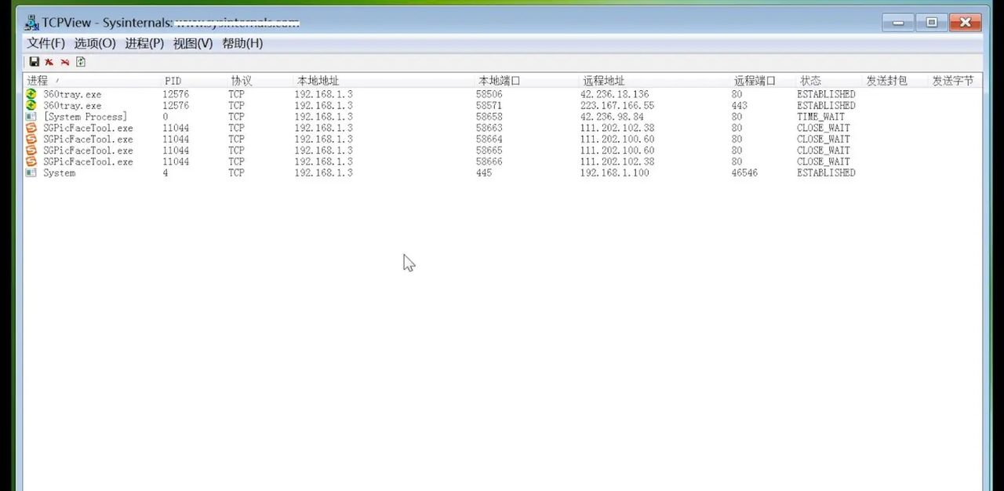This screenshot has height=491, width=1004.
Task: Click ESTABLISHED state in System row
Action: click(826, 173)
